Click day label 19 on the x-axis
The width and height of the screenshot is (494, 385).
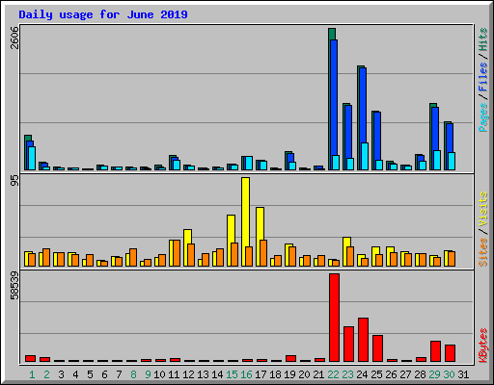(289, 374)
